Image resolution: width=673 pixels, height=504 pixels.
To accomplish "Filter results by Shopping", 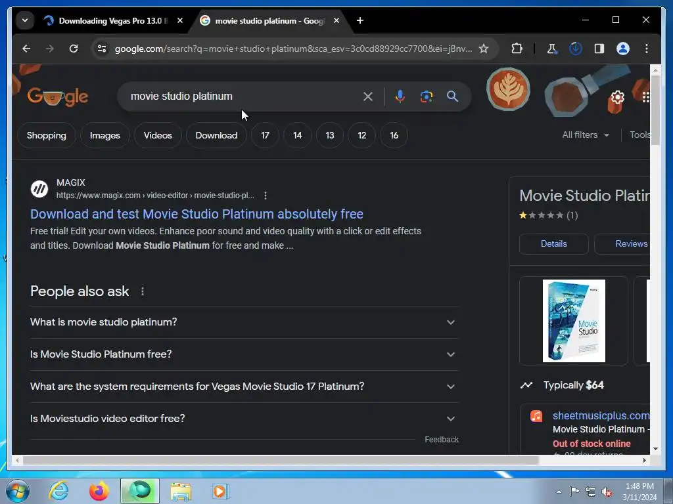I will 47,135.
